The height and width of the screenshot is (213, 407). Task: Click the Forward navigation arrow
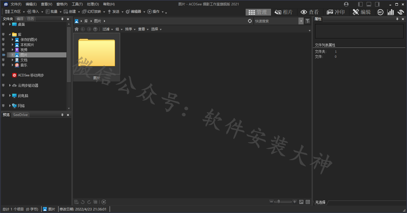[x=89, y=29]
